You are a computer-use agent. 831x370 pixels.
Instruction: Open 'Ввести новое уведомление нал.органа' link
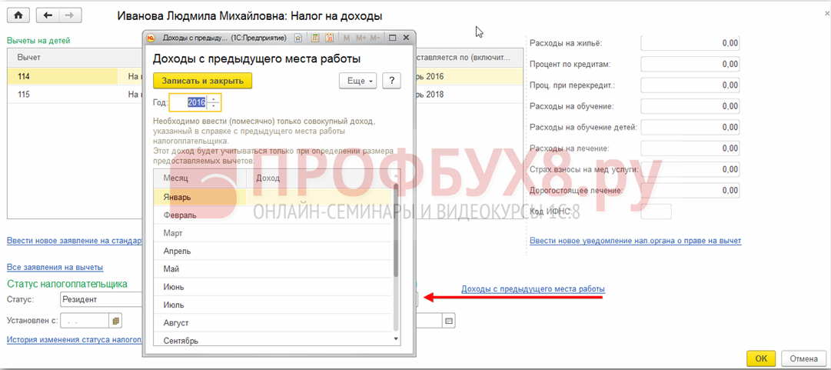(x=636, y=241)
